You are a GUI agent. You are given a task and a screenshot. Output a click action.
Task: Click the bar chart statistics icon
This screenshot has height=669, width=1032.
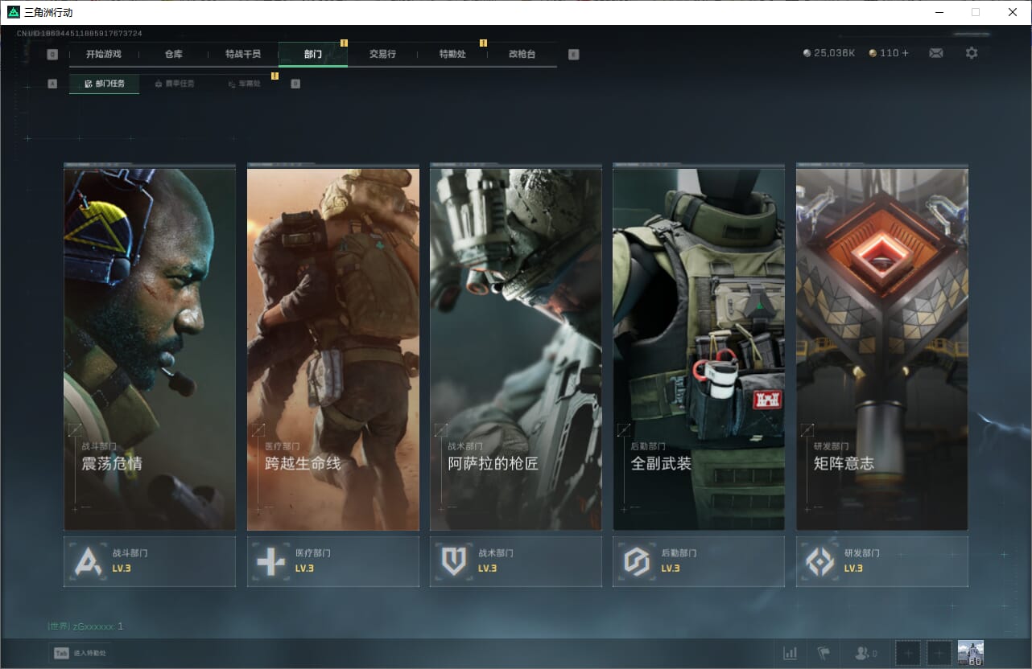coord(791,653)
